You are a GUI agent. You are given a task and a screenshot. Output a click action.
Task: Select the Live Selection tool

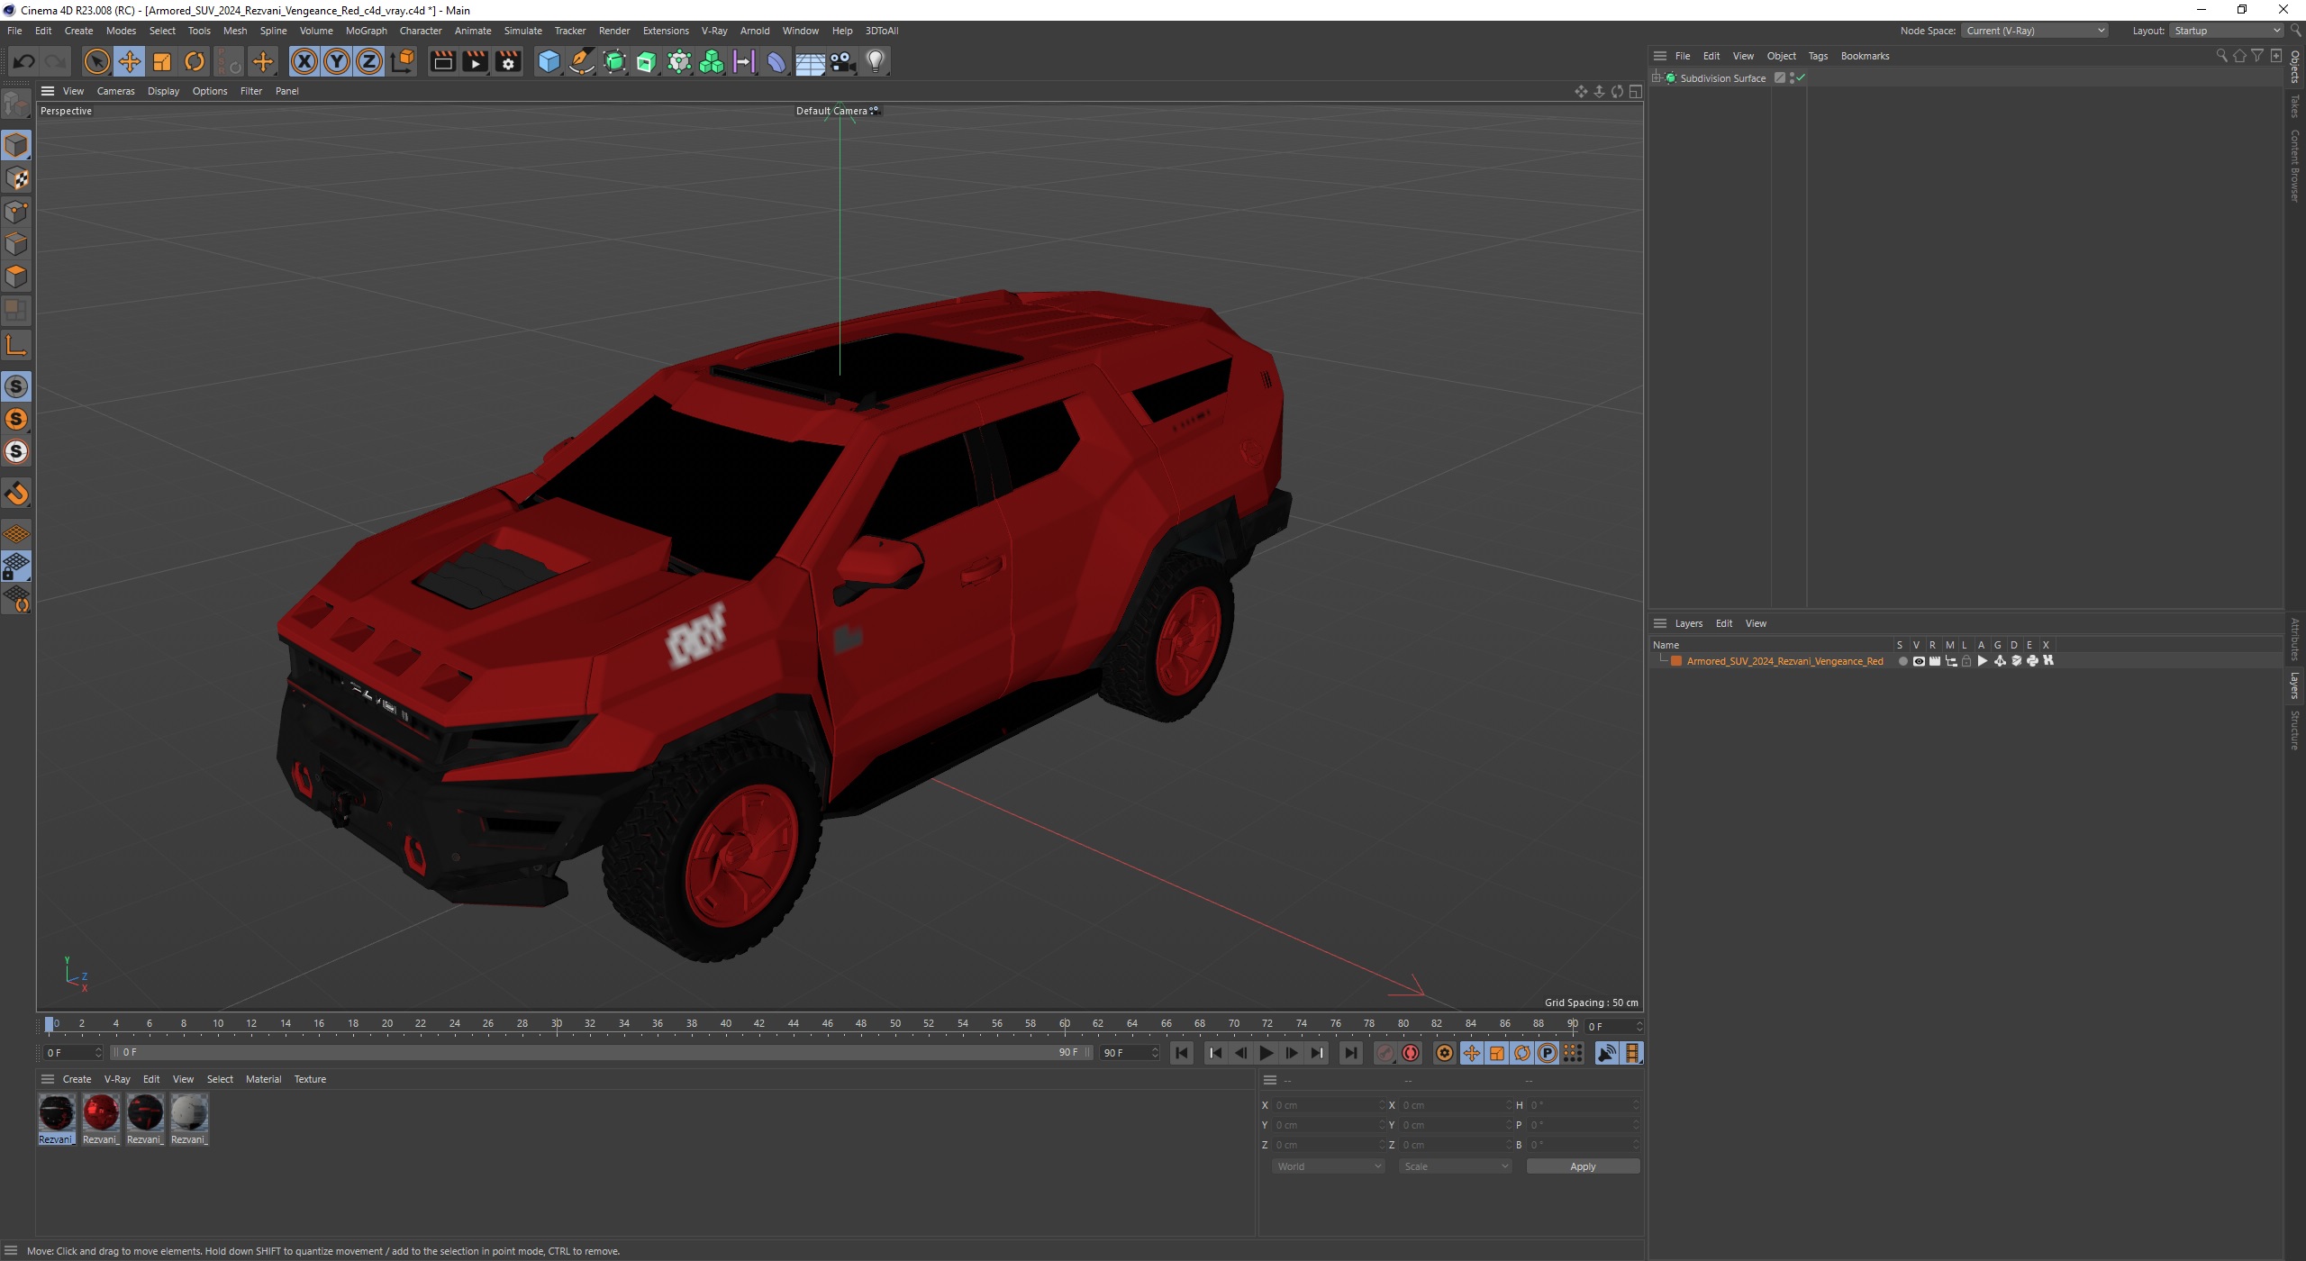(96, 61)
